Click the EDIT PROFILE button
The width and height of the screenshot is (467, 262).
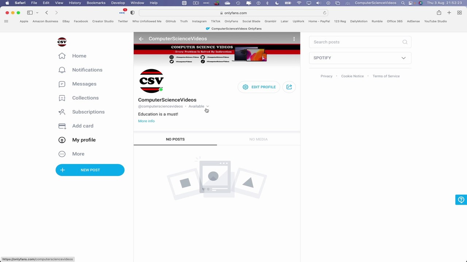click(x=259, y=87)
